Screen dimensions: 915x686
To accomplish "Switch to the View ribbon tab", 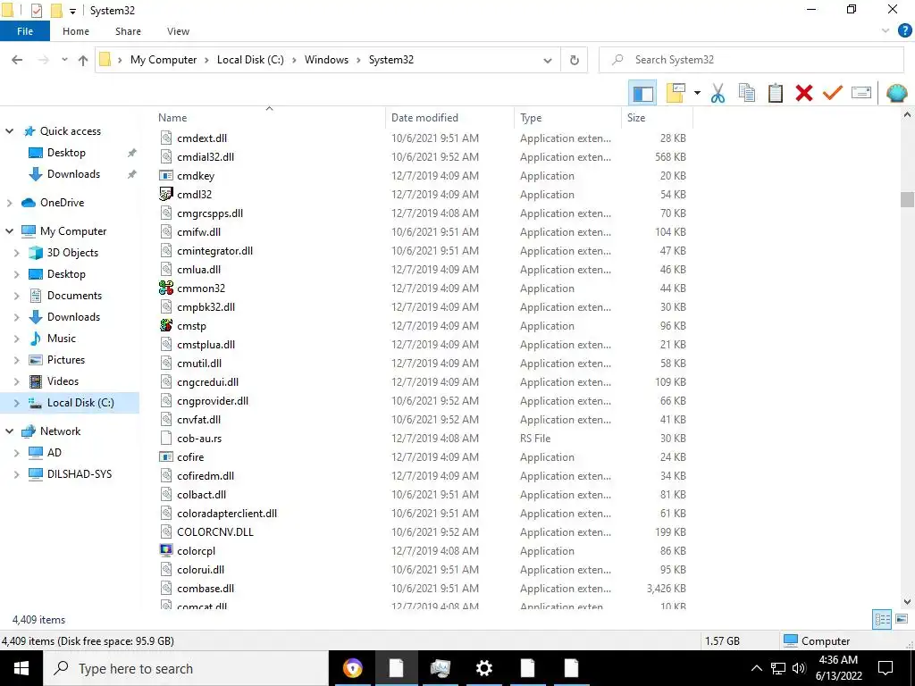I will click(x=178, y=31).
